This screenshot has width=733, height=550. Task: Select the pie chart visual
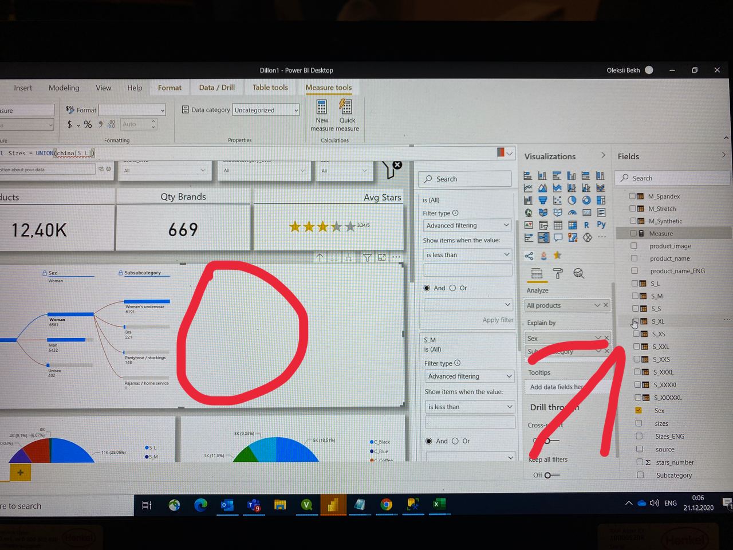572,201
